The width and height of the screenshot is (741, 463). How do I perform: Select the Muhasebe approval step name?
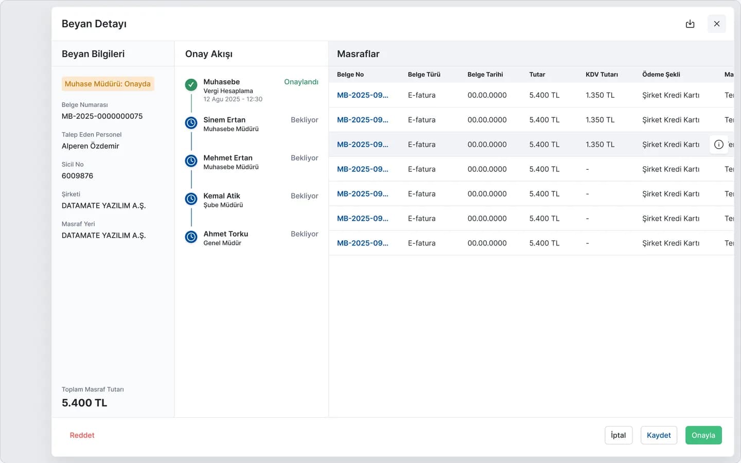click(x=222, y=82)
